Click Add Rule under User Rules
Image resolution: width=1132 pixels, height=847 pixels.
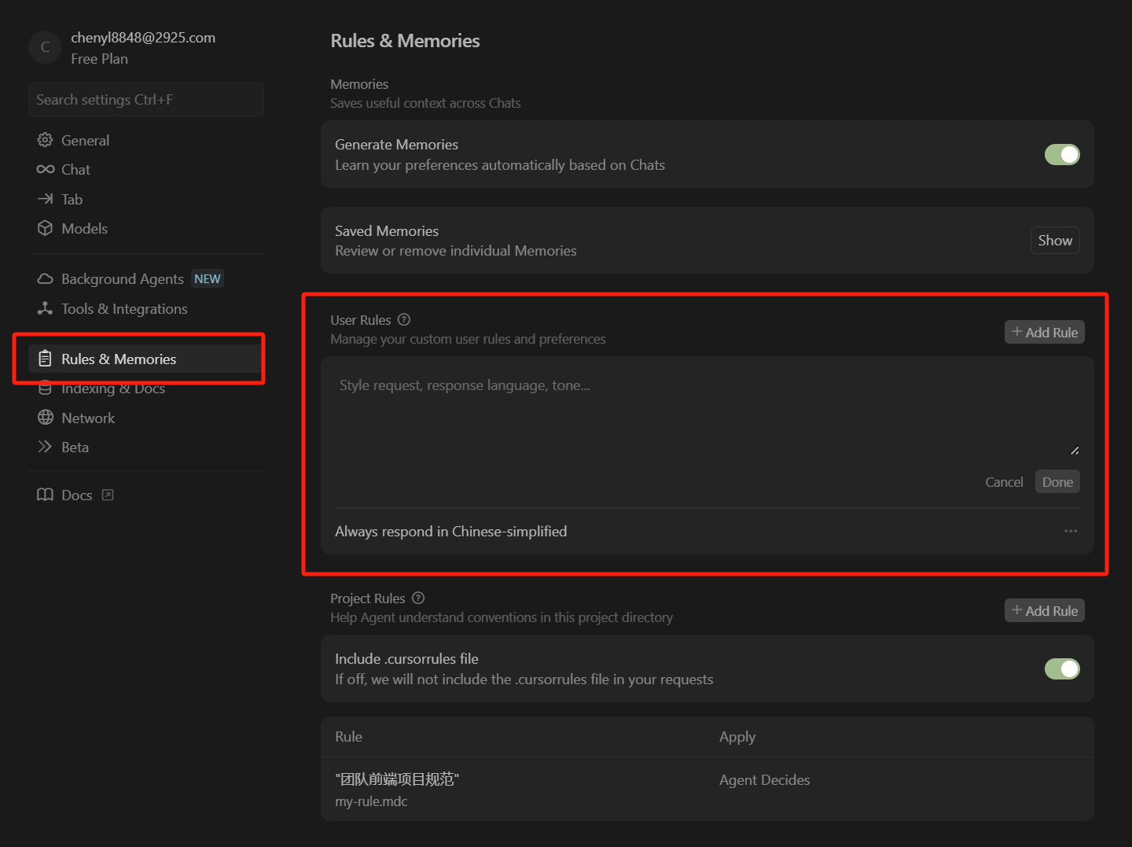1044,332
